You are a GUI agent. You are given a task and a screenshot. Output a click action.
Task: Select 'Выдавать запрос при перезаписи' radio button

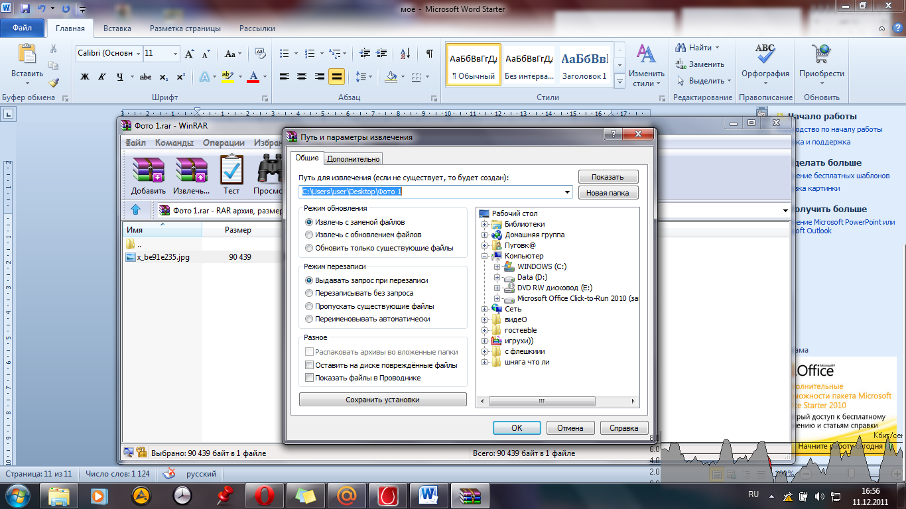[309, 280]
